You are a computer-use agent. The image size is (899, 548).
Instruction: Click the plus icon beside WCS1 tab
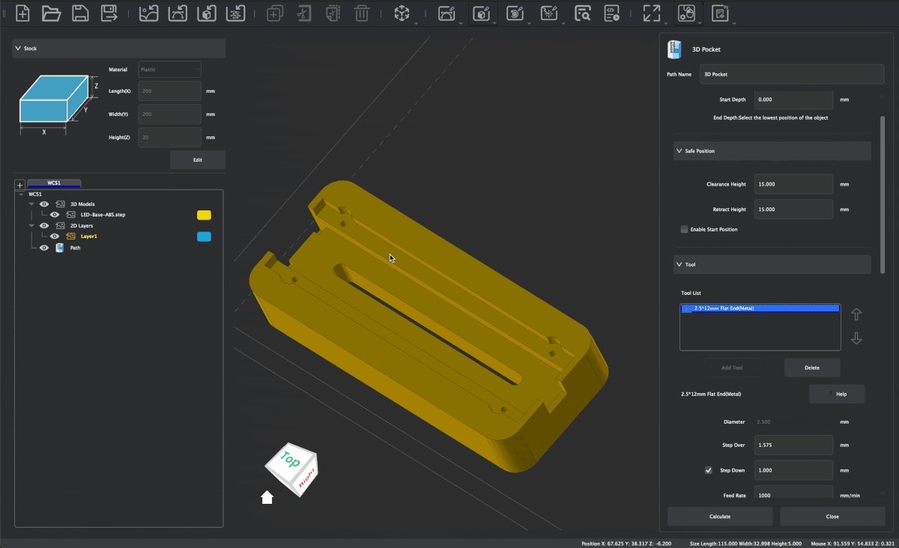click(20, 185)
